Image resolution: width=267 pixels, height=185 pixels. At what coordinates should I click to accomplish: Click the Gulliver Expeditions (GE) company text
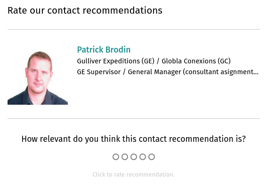tap(116, 61)
